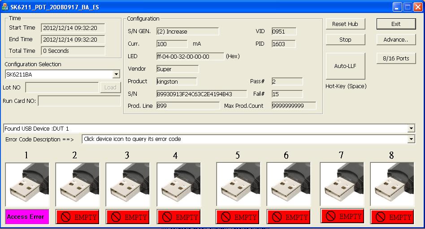Click the Curr. field showing 100

pos(172,44)
